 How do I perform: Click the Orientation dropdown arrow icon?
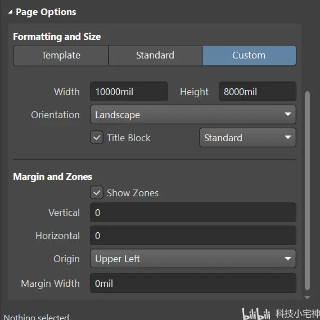[288, 114]
